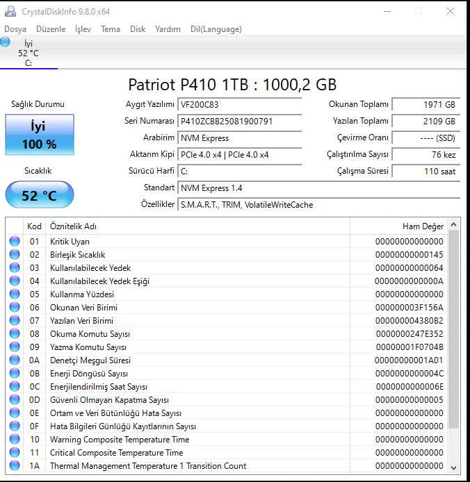The height and width of the screenshot is (482, 470).
Task: Click status orb for Enerji Döngüsü Sayısı row
Action: tap(15, 373)
